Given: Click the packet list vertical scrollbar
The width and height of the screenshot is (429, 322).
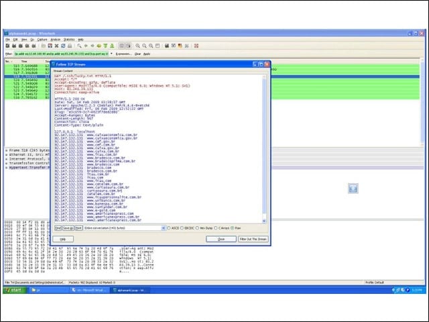Looking at the screenshot, I should [x=422, y=101].
